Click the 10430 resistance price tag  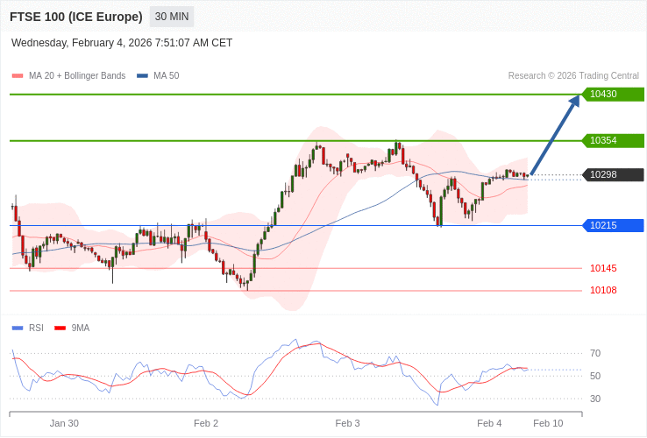pyautogui.click(x=613, y=94)
